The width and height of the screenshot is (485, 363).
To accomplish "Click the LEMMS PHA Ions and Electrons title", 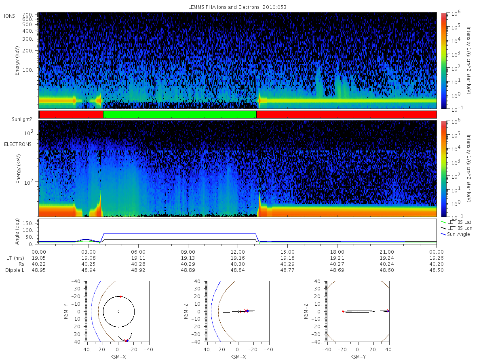I will coord(238,7).
